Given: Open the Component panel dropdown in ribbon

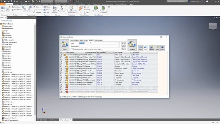Looking at the screenshot, I should pyautogui.click(x=5, y=15).
